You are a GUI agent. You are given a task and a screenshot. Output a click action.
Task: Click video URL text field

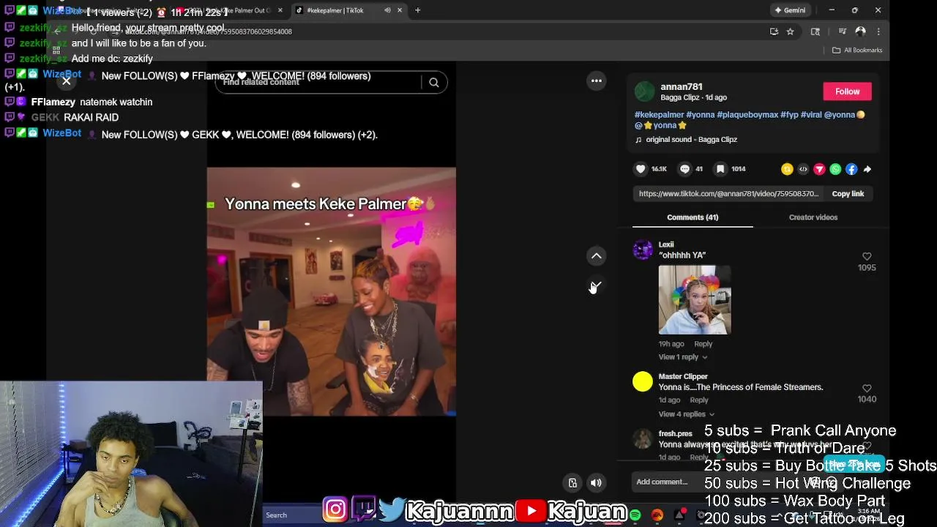(728, 194)
